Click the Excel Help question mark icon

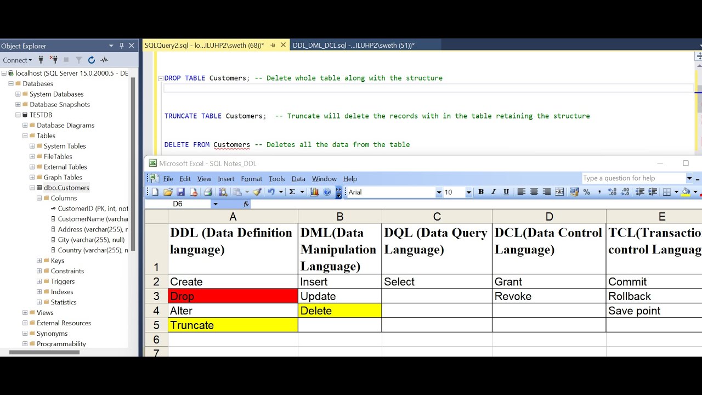pos(327,192)
